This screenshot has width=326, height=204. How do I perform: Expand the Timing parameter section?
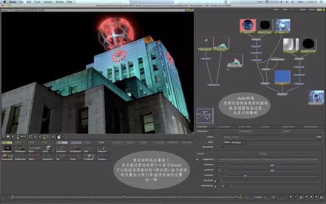pos(290,154)
